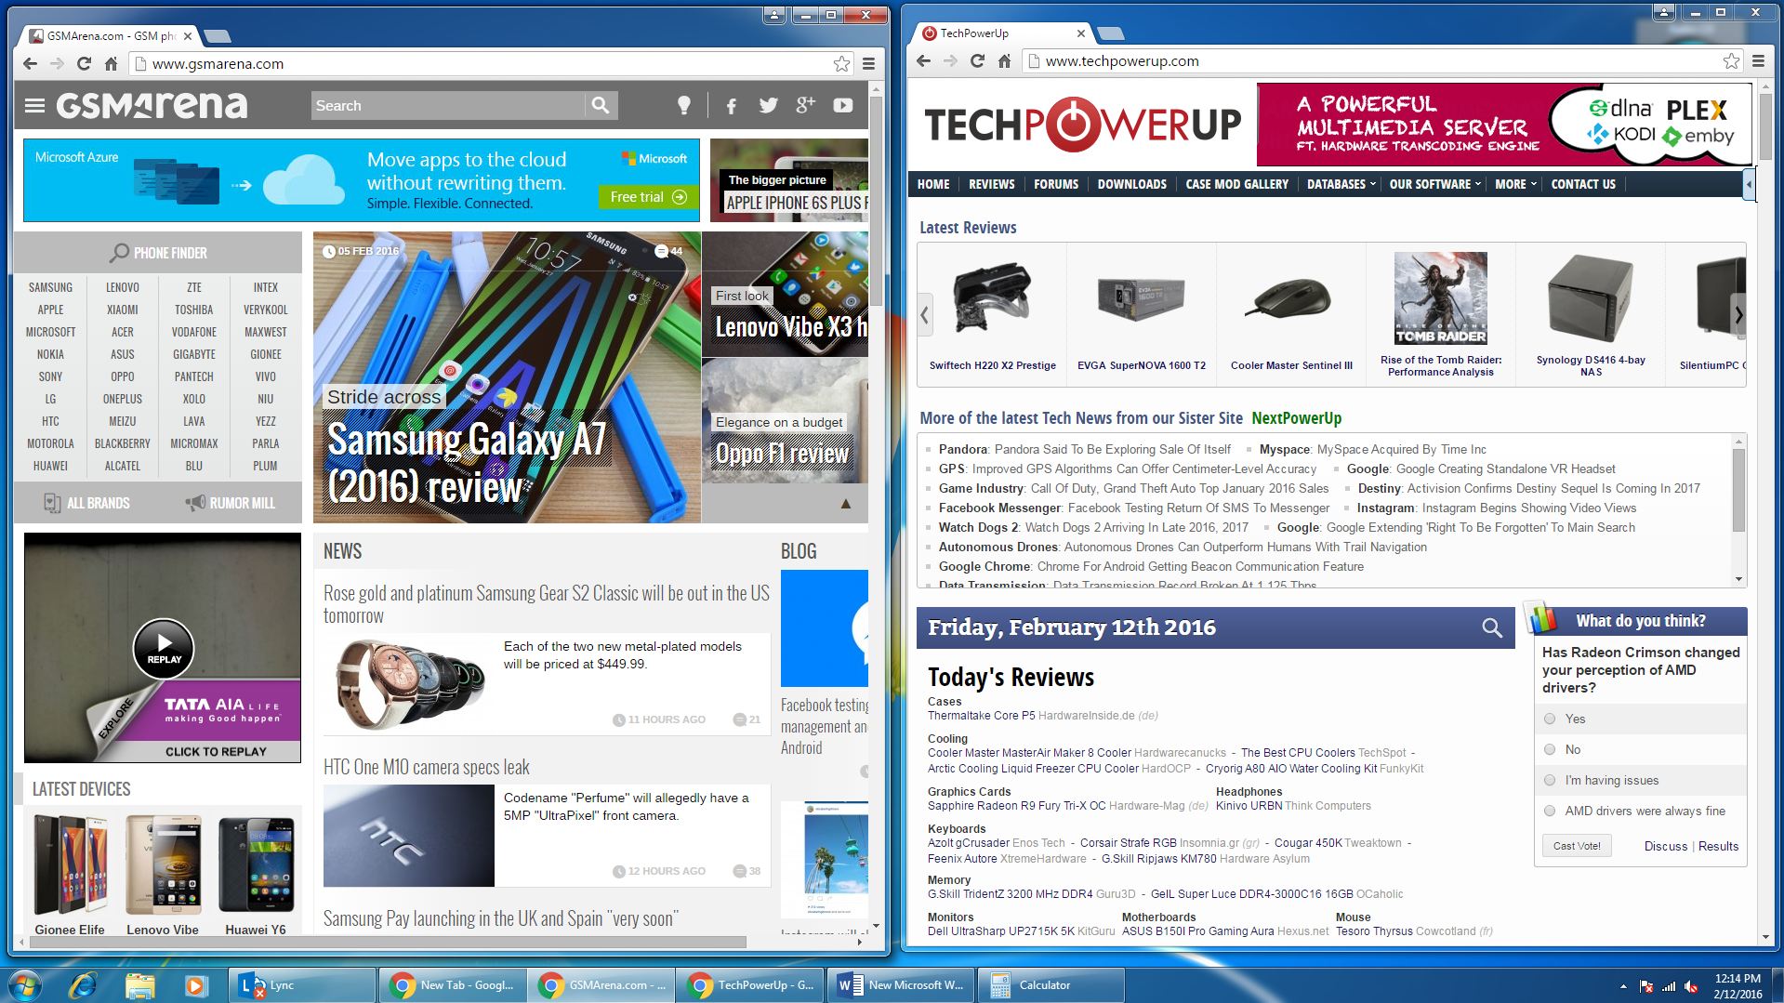Select I'm having issues poll option
The image size is (1784, 1003).
(1550, 780)
